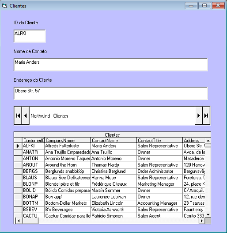
Task: Click contact Victoria Ashworth cell
Action: [x=113, y=210]
